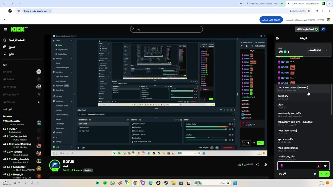Click the KICK logo
This screenshot has height=187, width=333.
(x=19, y=29)
